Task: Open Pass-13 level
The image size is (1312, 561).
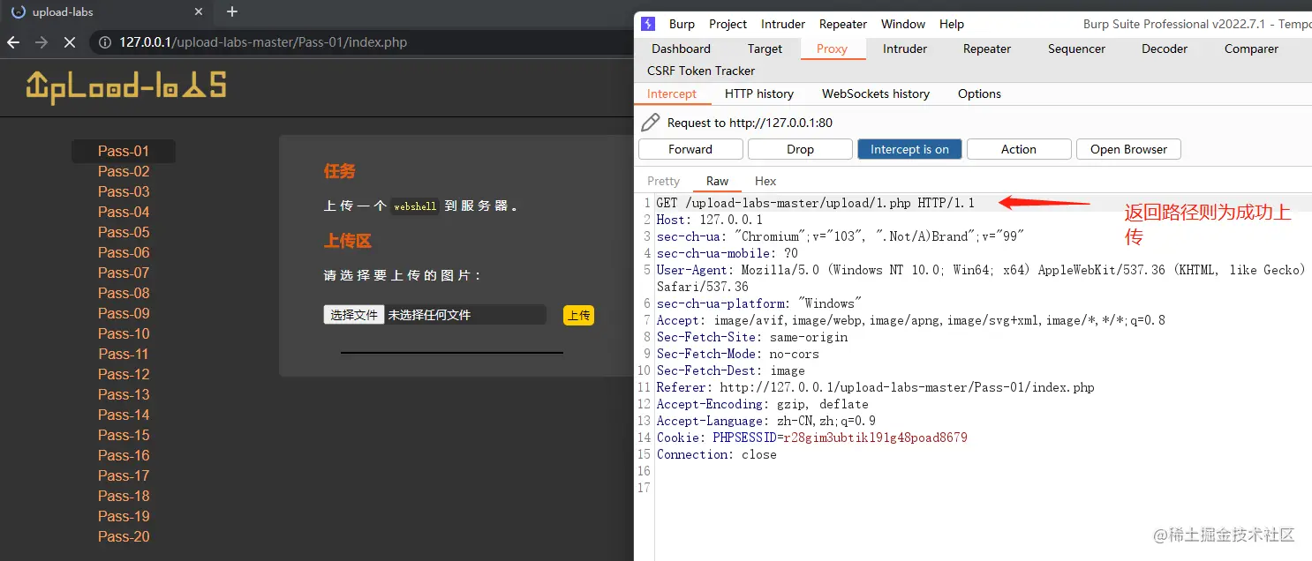Action: click(x=124, y=394)
